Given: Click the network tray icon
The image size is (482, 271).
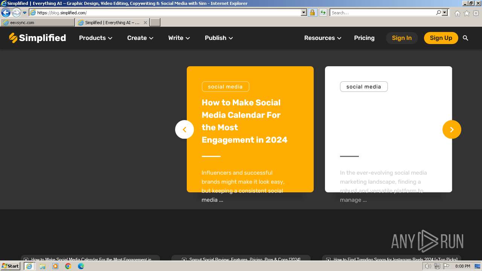Looking at the screenshot, I should [x=437, y=266].
